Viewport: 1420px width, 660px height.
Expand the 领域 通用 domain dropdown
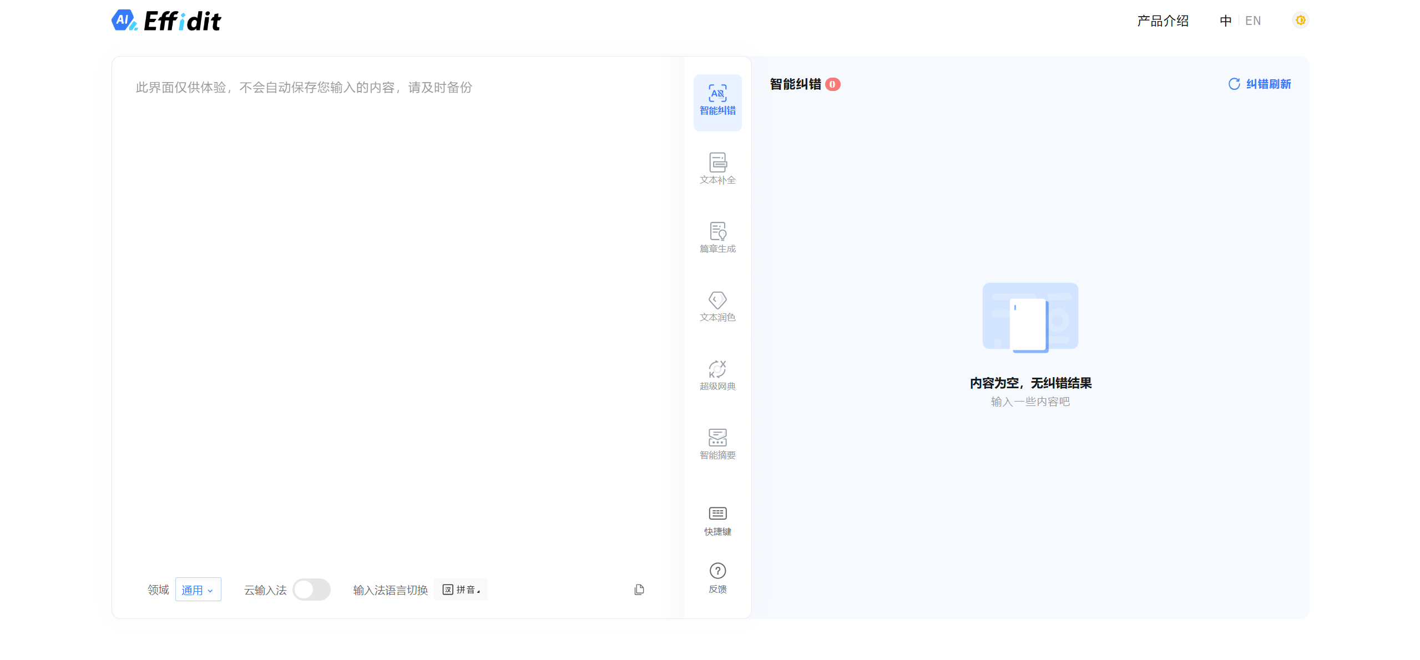click(198, 590)
